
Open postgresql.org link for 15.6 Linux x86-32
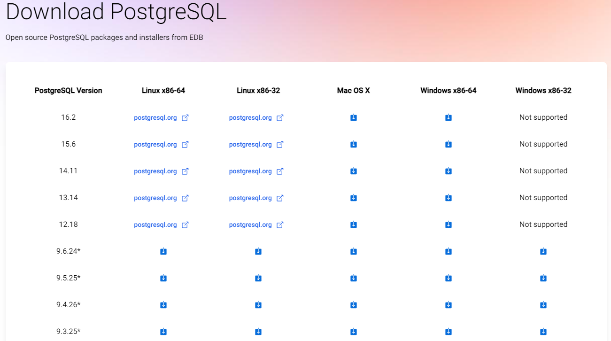pos(256,145)
